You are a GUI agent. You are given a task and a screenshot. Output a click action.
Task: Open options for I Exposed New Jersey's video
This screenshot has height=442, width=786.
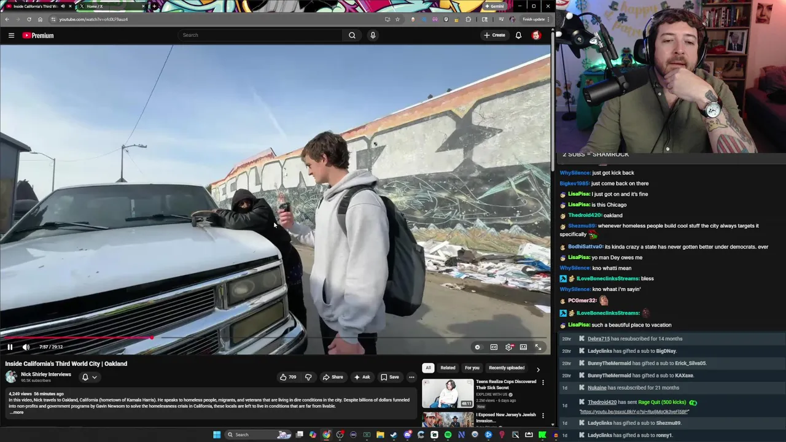pos(543,416)
